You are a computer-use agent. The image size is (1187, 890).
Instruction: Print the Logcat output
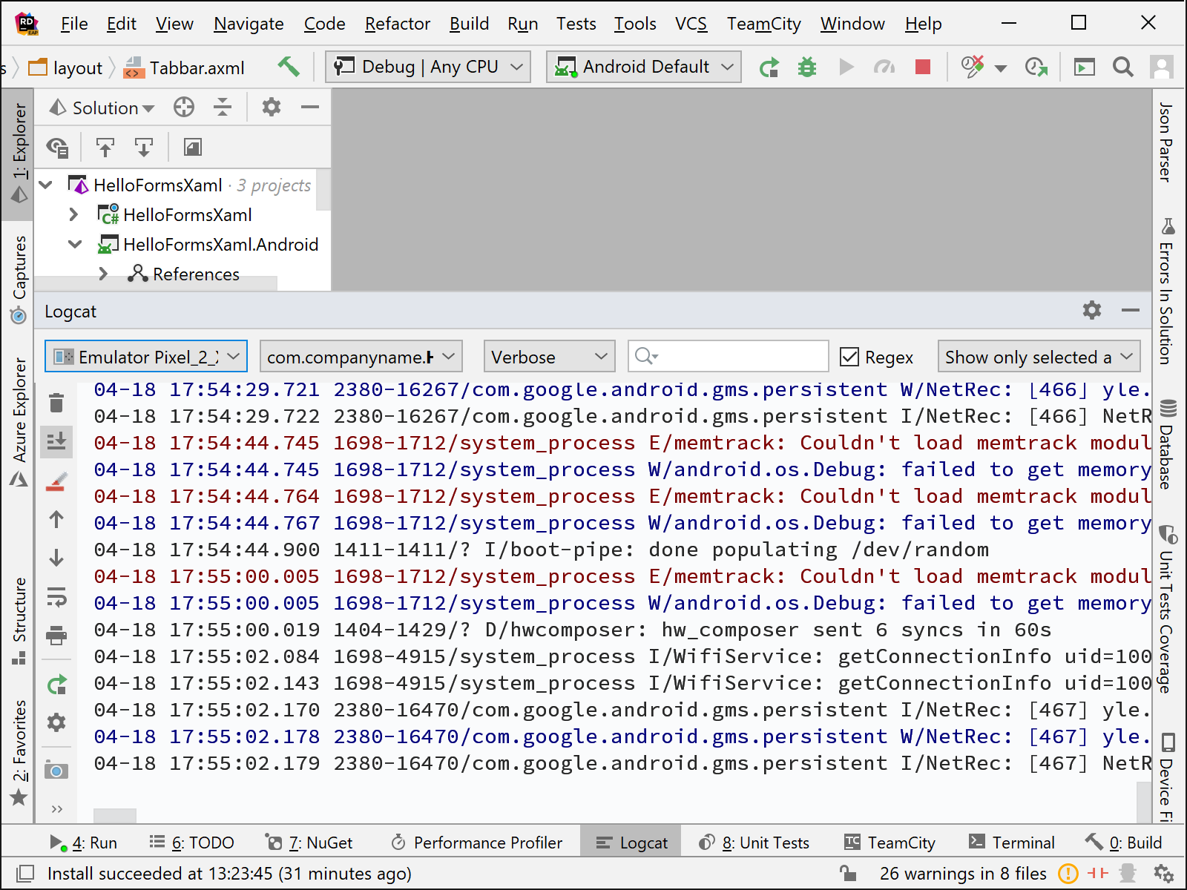(x=56, y=636)
